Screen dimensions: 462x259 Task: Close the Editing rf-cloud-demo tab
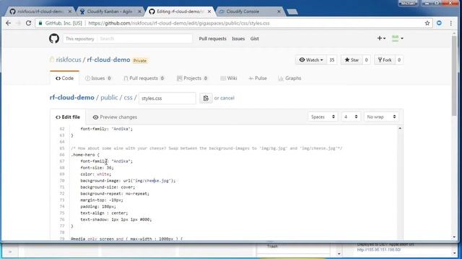coord(209,12)
